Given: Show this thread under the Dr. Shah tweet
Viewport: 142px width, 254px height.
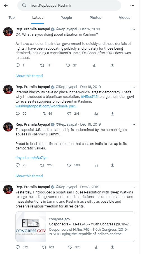Looking at the screenshot, I should (29, 76).
